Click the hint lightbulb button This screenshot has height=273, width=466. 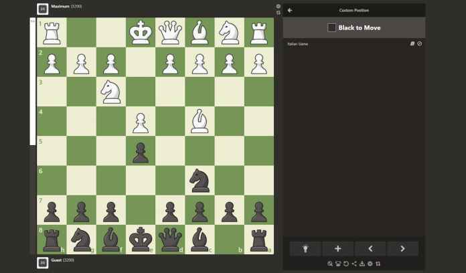(x=305, y=248)
